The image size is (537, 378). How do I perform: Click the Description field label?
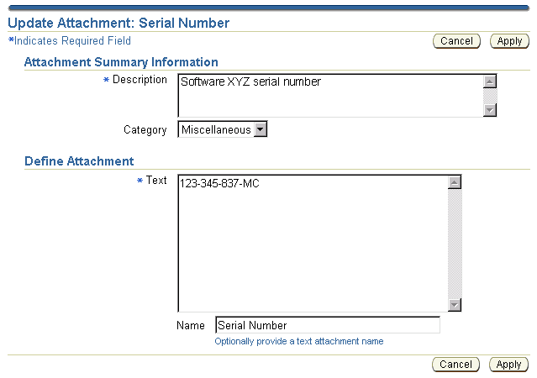[x=140, y=80]
